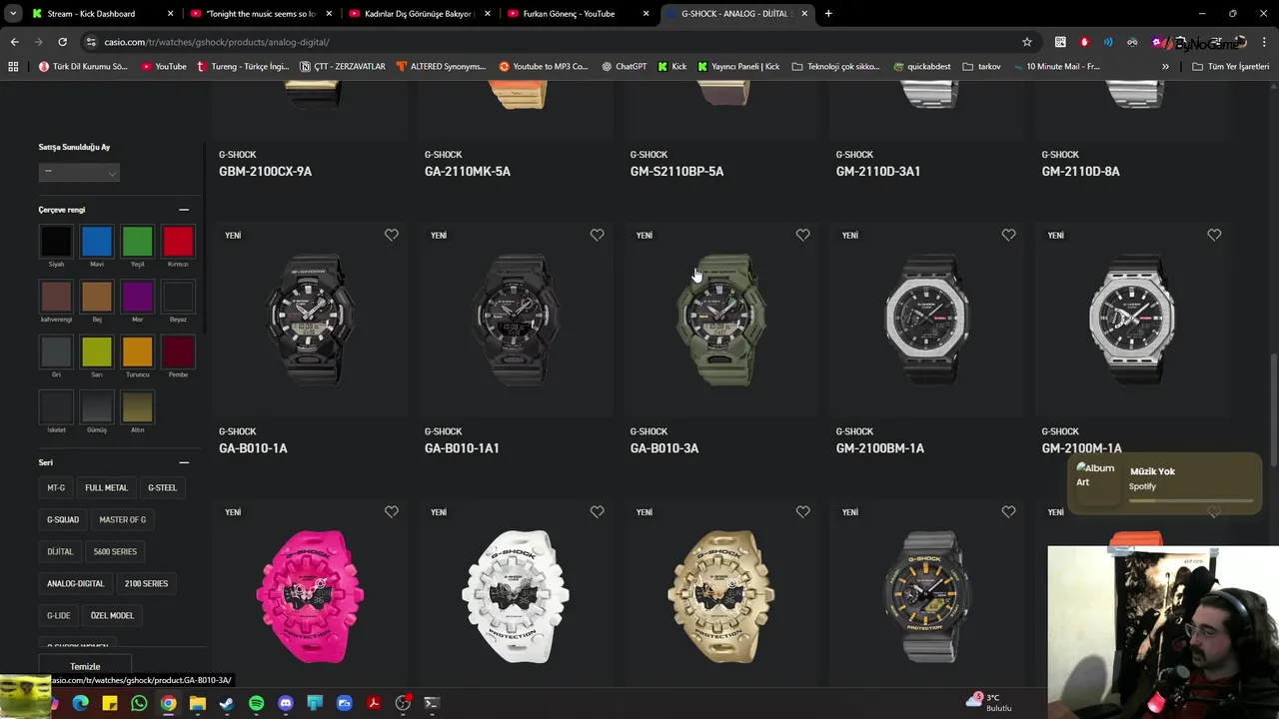Open the red shield extension icon
1279x719 pixels.
1084,42
